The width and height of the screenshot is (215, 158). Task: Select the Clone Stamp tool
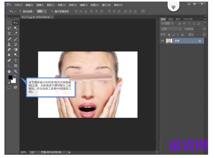[9, 45]
